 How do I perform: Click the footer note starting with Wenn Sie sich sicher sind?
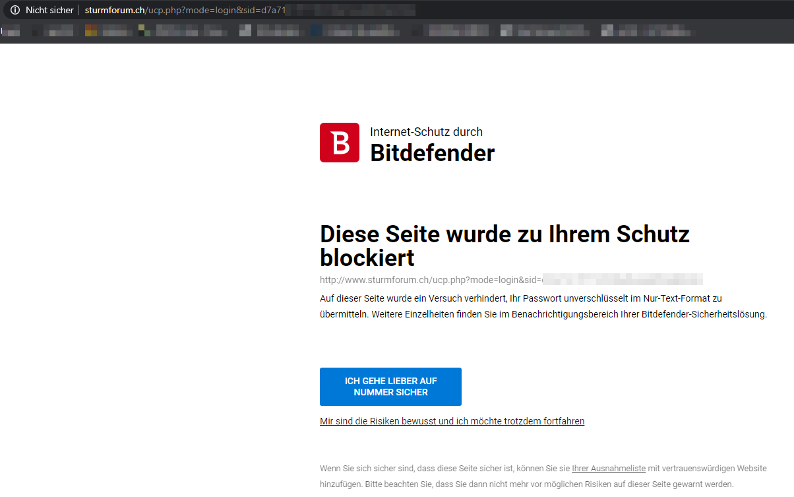(x=543, y=476)
